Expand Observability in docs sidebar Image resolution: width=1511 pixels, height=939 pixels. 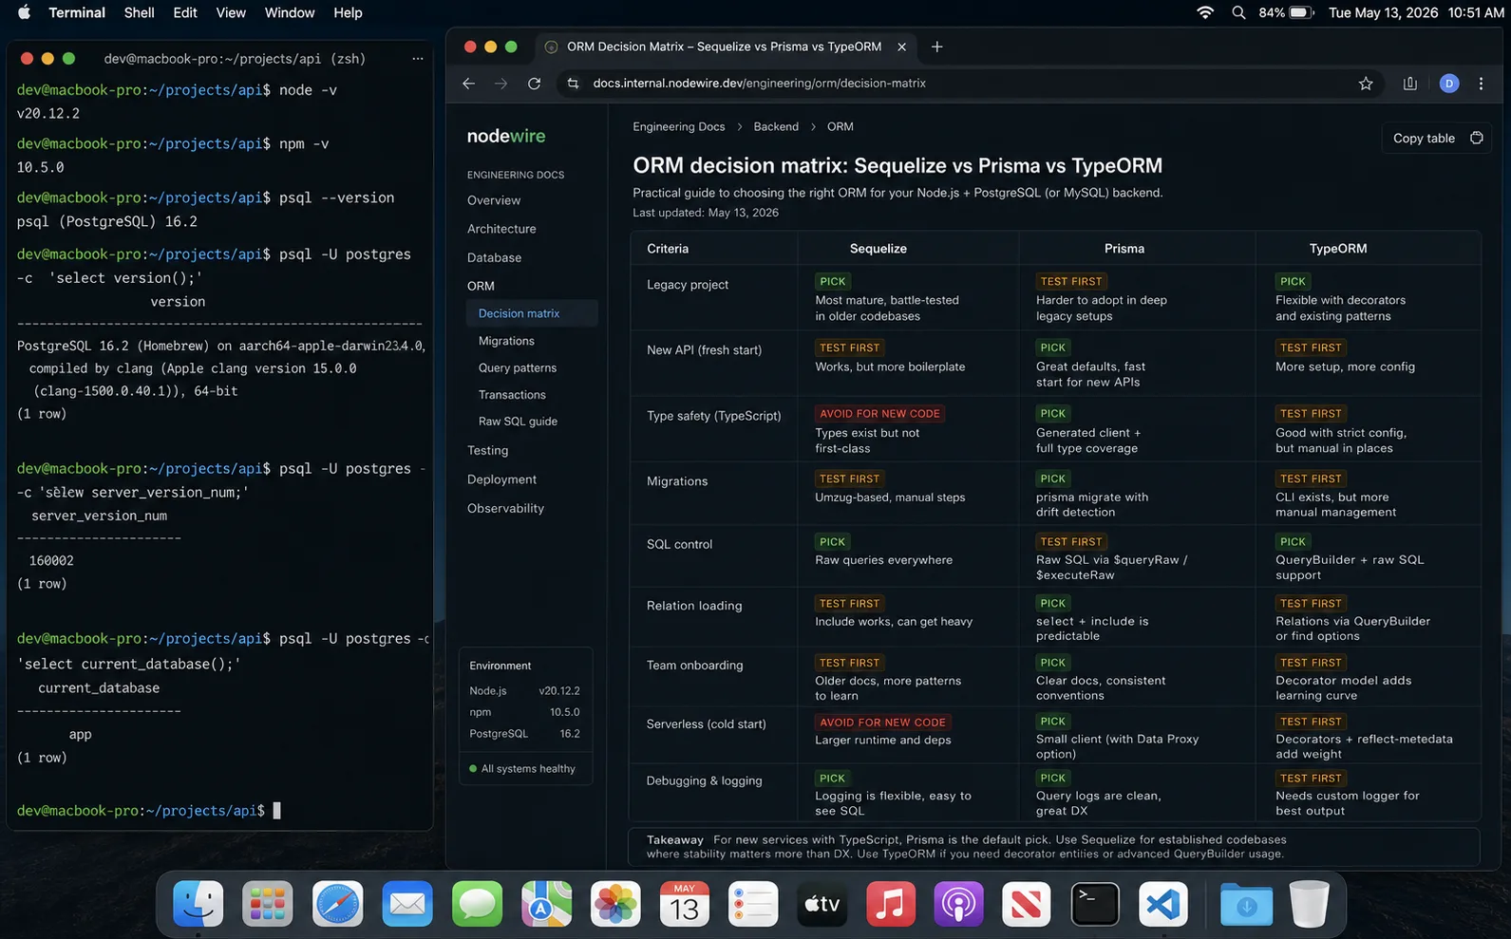click(x=505, y=508)
